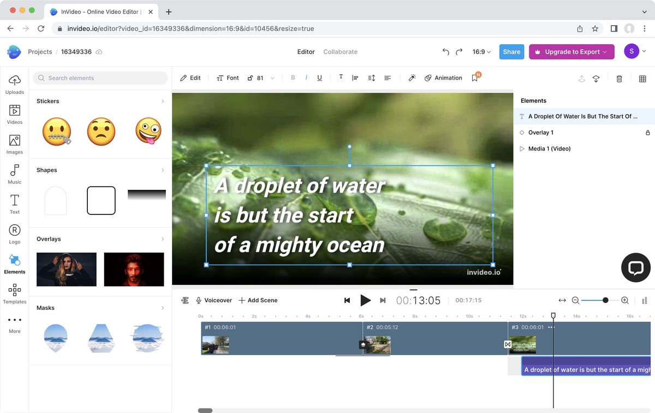The image size is (655, 413).
Task: Toggle underline formatting on the text
Action: click(319, 77)
